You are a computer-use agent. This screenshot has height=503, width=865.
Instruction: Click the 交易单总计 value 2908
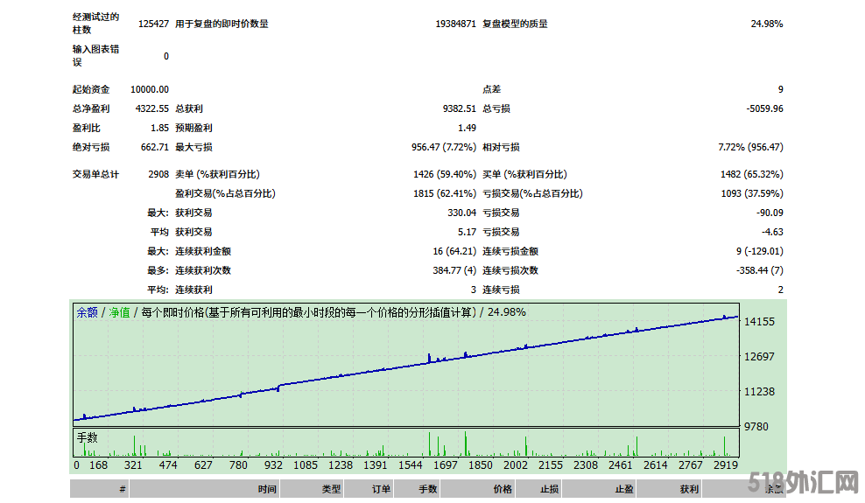158,174
